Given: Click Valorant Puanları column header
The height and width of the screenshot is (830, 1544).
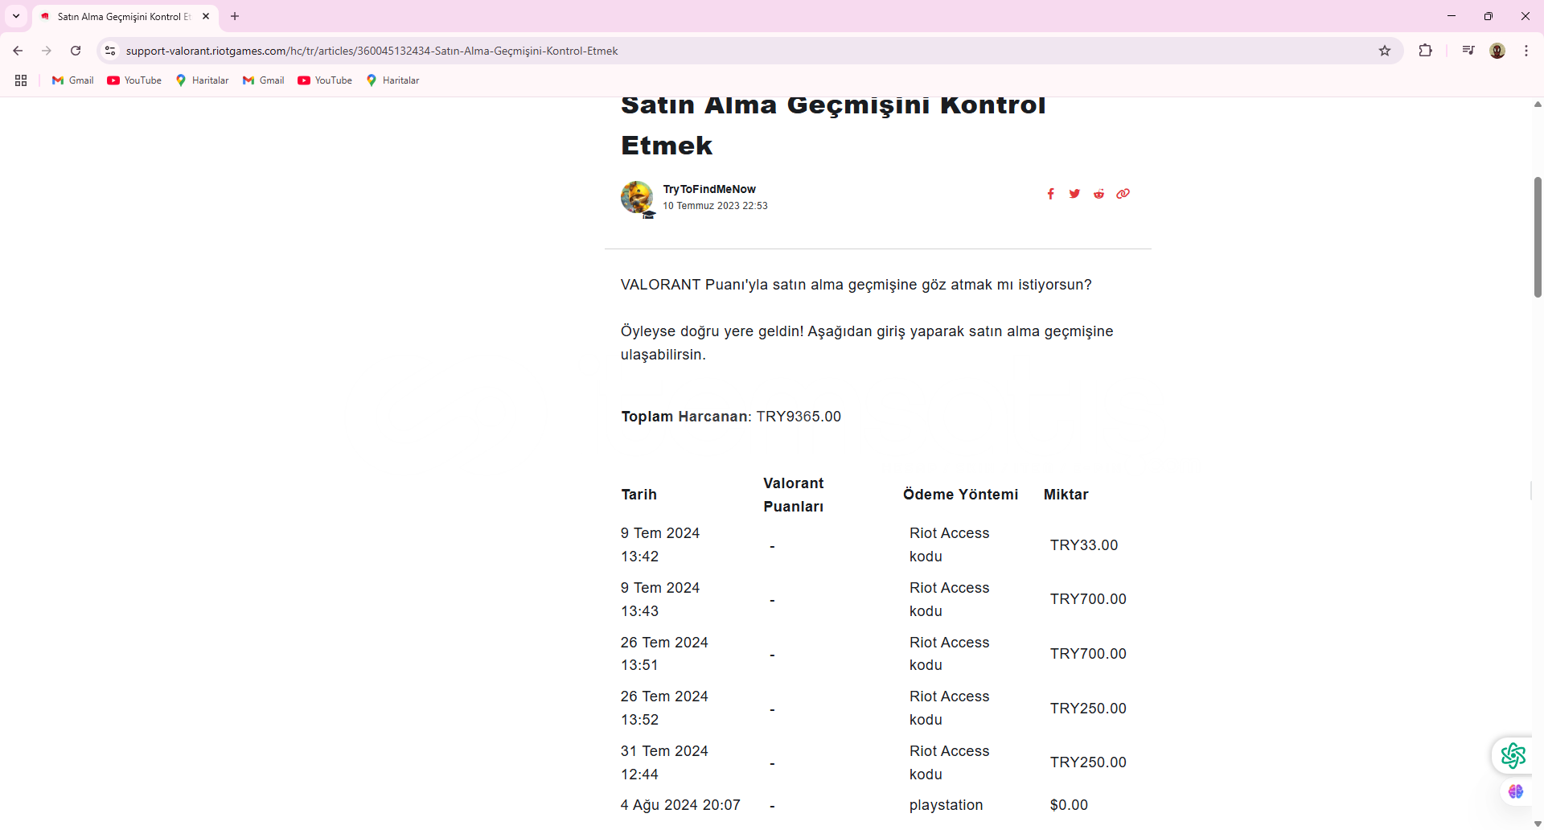Looking at the screenshot, I should click(794, 495).
